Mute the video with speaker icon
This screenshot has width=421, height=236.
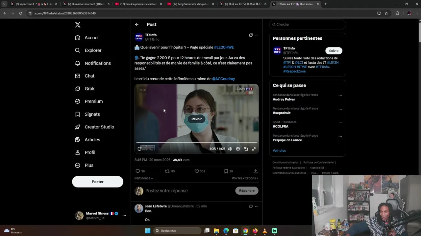[230, 149]
